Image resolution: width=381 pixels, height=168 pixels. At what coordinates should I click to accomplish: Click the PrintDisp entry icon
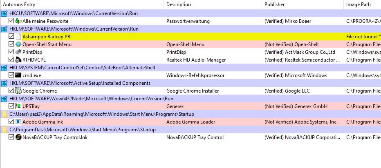click(x=18, y=52)
